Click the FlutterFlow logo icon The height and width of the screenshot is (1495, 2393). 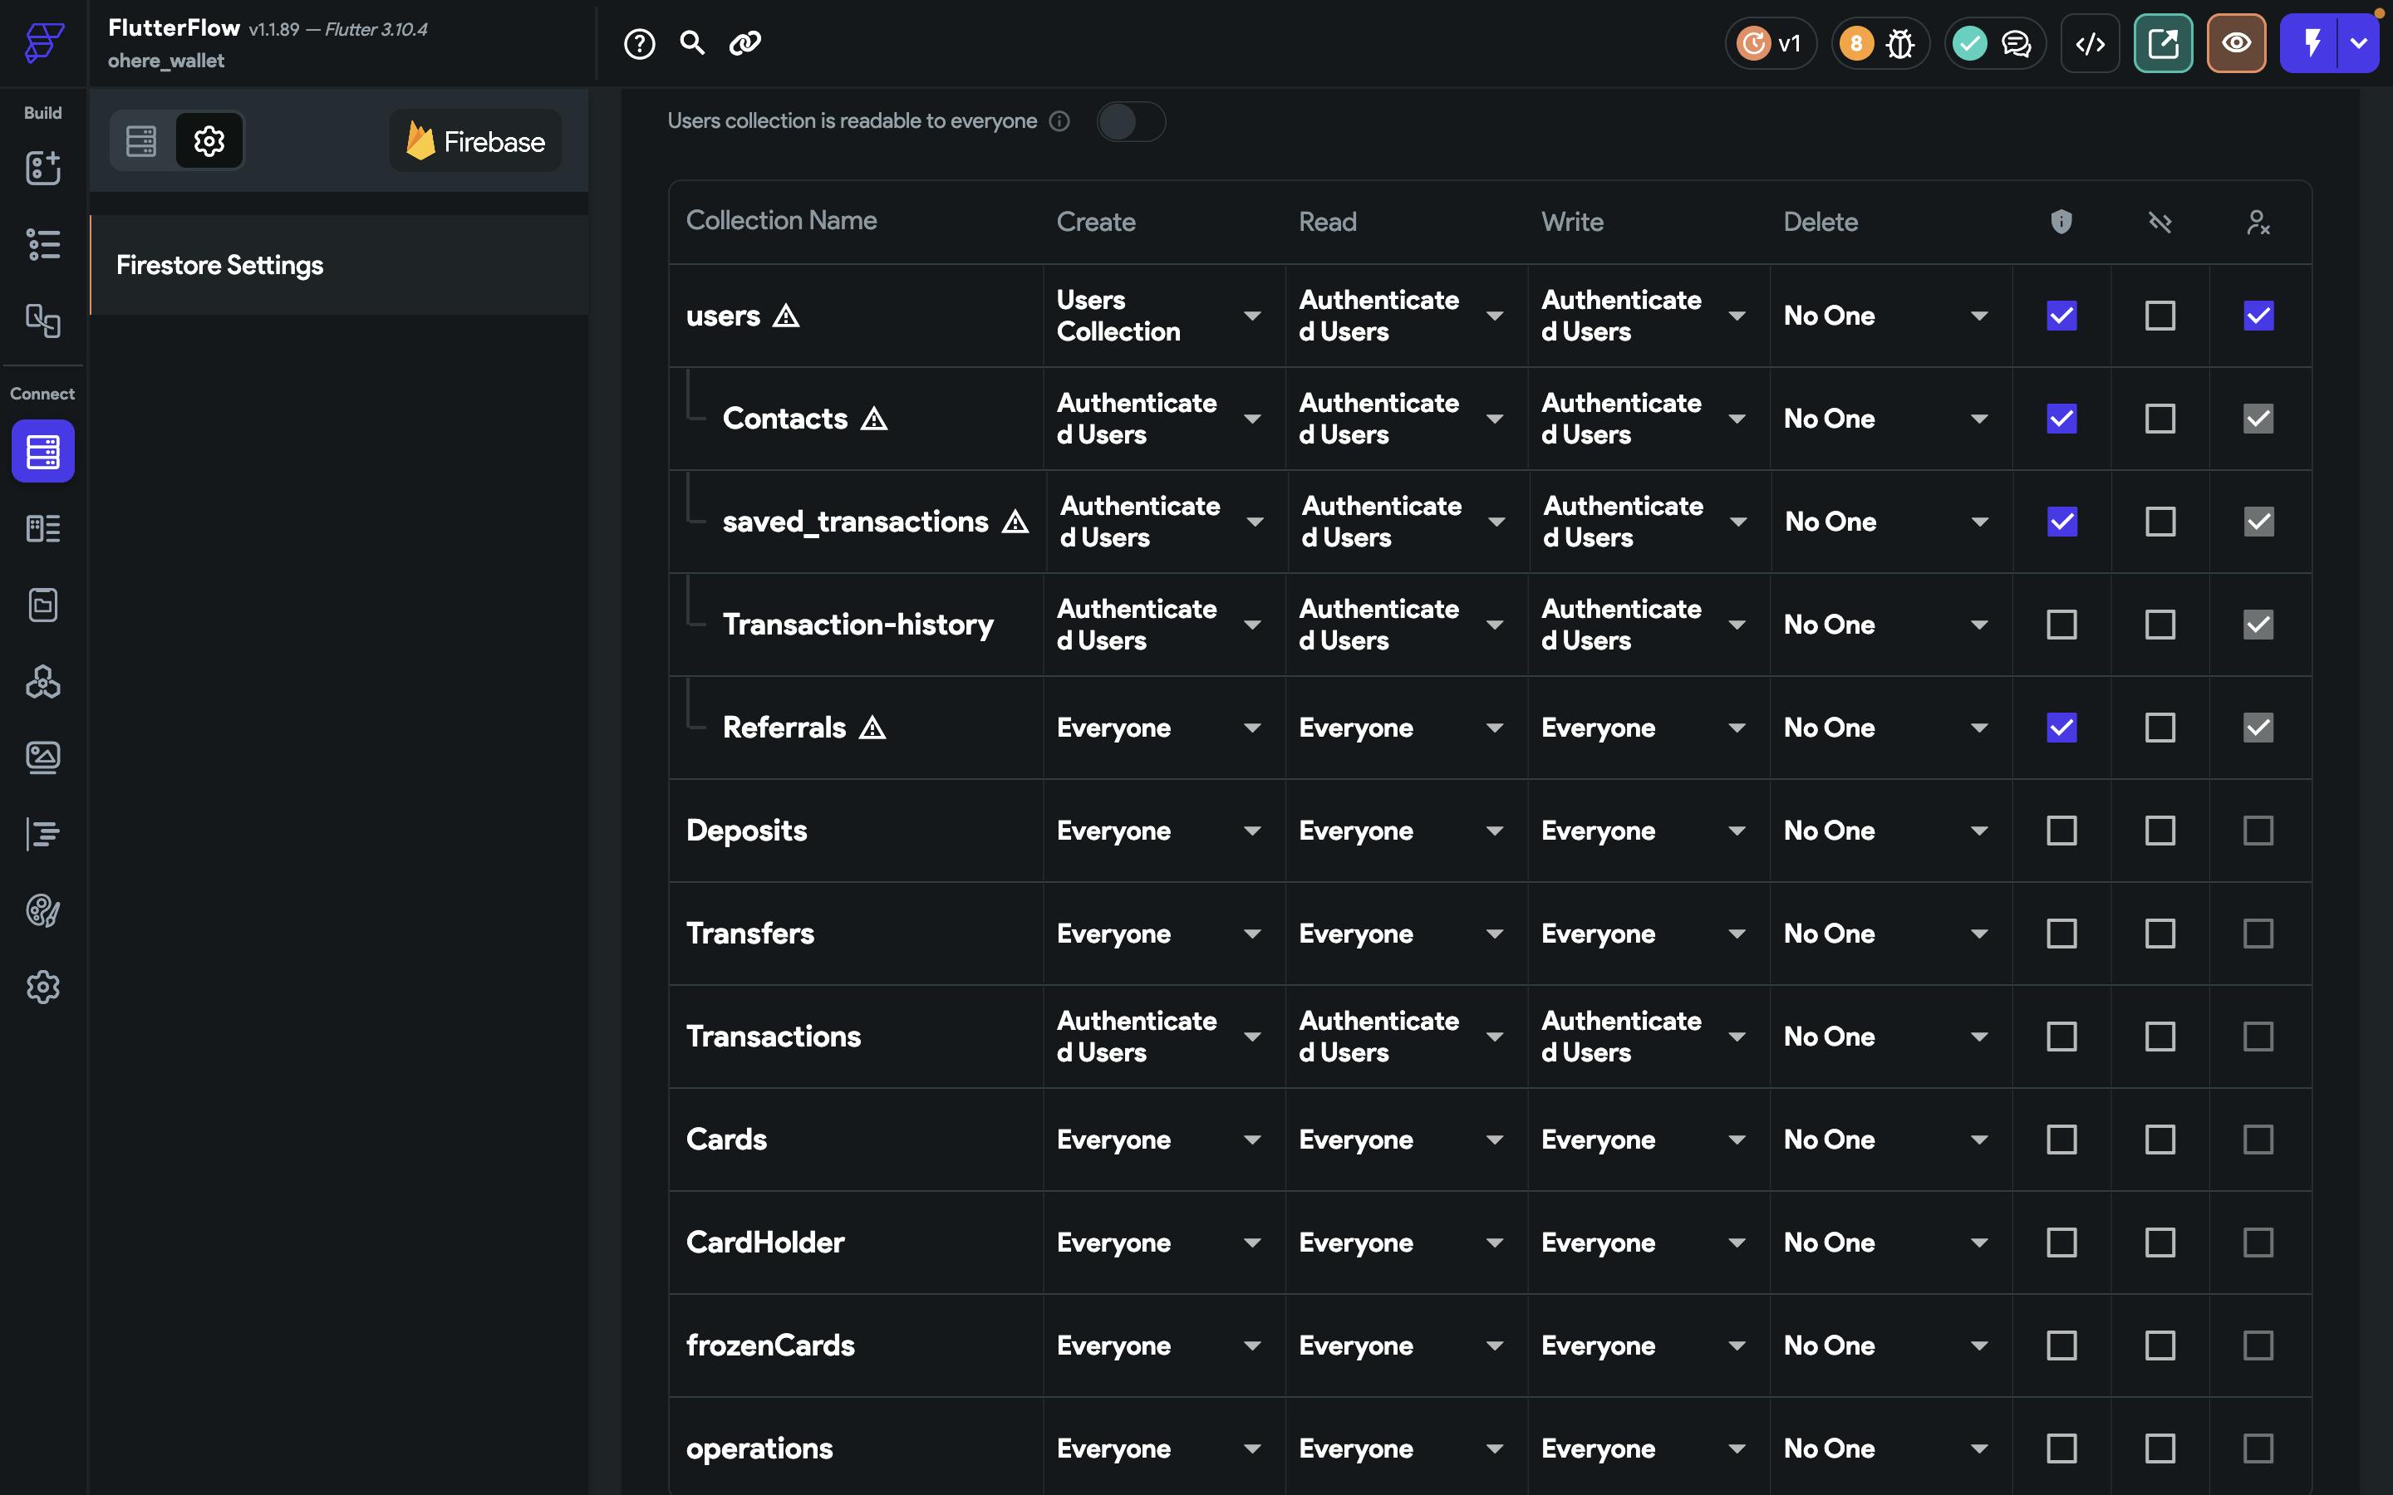43,42
